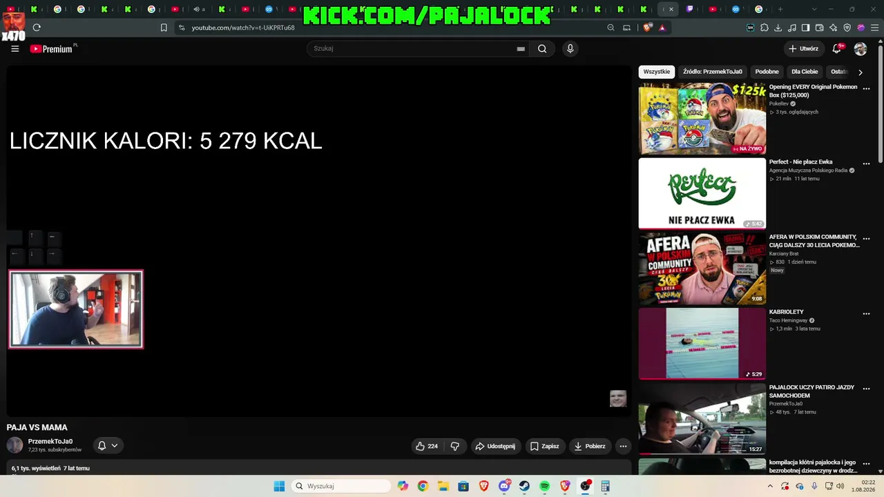Like the video showing 224 likes
This screenshot has width=884, height=497.
[427, 446]
